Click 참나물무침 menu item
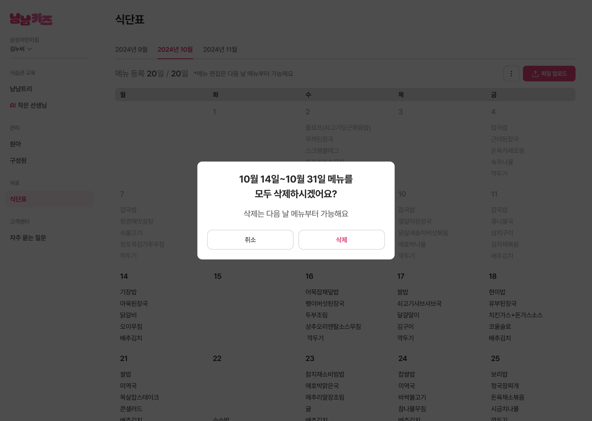 point(412,409)
